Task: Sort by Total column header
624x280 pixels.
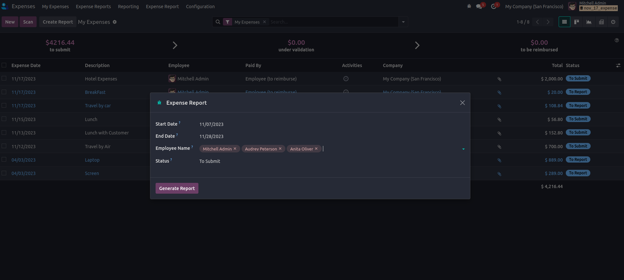Action: click(557, 65)
